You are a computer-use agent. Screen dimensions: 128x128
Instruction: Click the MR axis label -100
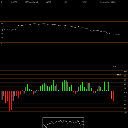click(125, 113)
